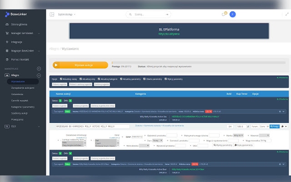The height and width of the screenshot is (182, 291).
Task: Toggle Aktualizuj parametry checkbox
Action: point(121,79)
